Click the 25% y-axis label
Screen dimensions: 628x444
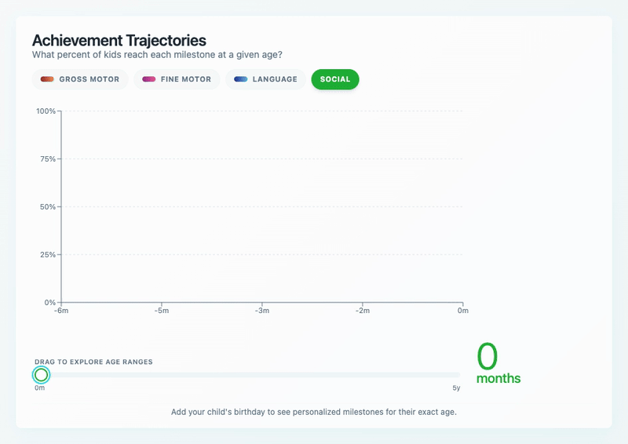tap(47, 255)
